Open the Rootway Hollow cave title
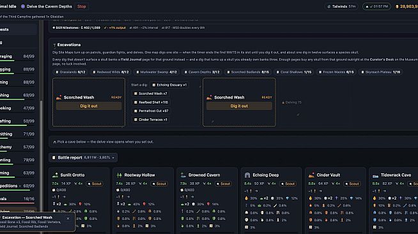The image size is (418, 234). tap(139, 175)
